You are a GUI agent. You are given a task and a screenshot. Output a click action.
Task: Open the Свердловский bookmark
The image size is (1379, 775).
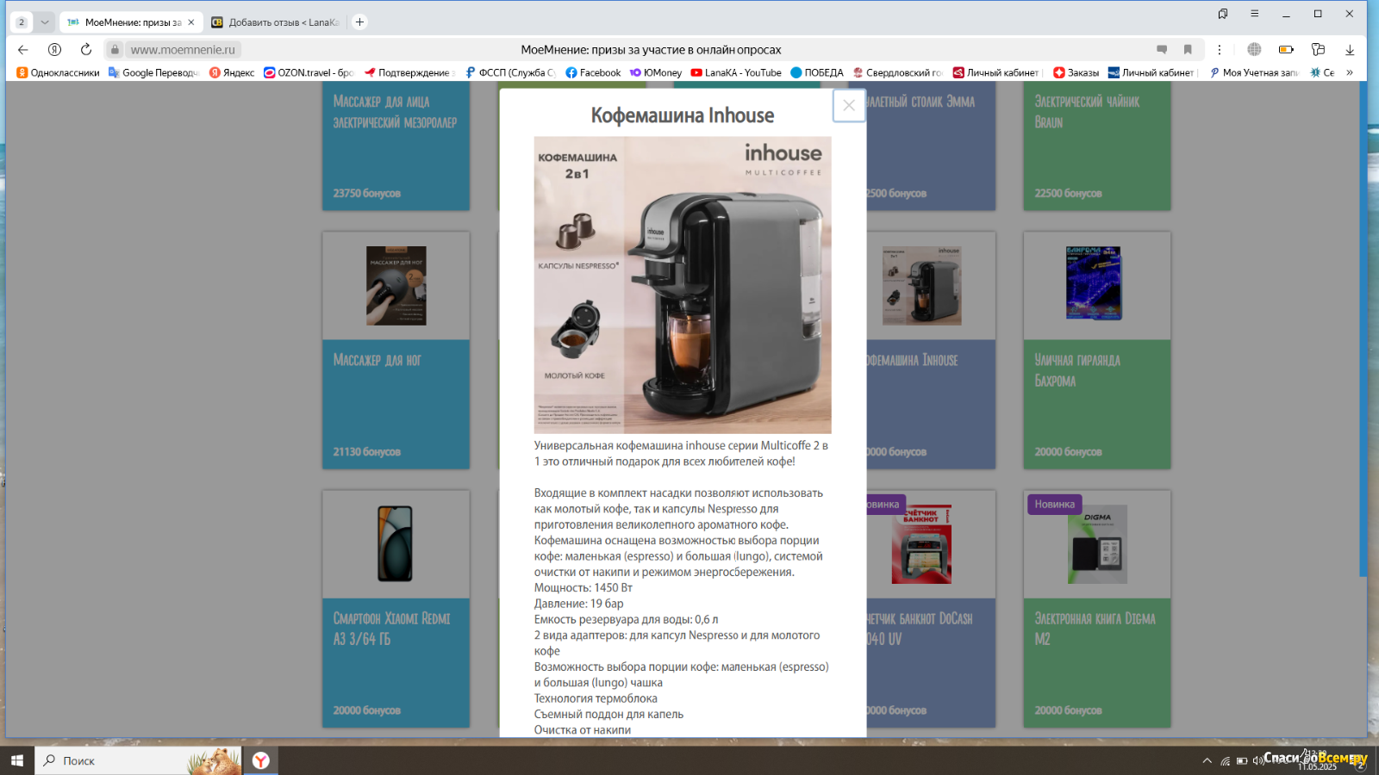point(897,72)
